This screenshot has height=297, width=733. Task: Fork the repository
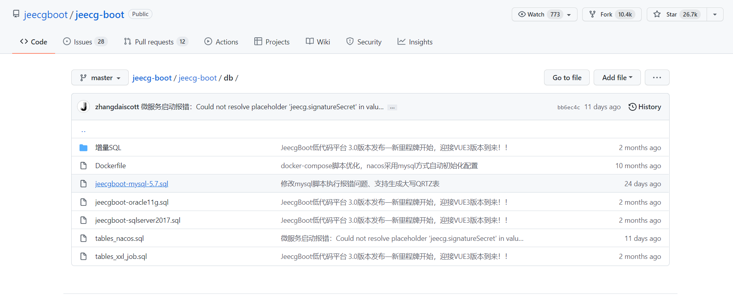point(612,15)
